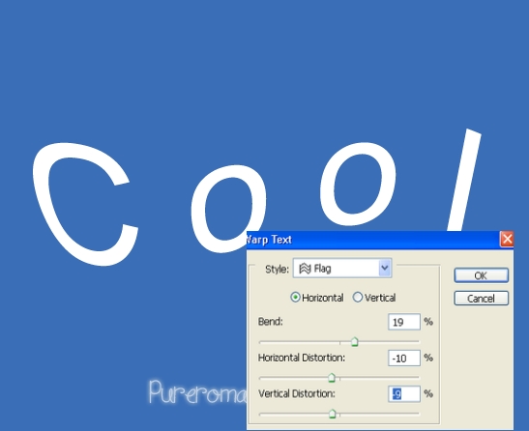Click the letter l in Cool text
This screenshot has width=529, height=431.
pyautogui.click(x=464, y=180)
